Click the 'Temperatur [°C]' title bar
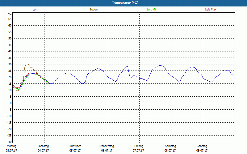The width and height of the screenshot is (247, 154). pyautogui.click(x=124, y=3)
